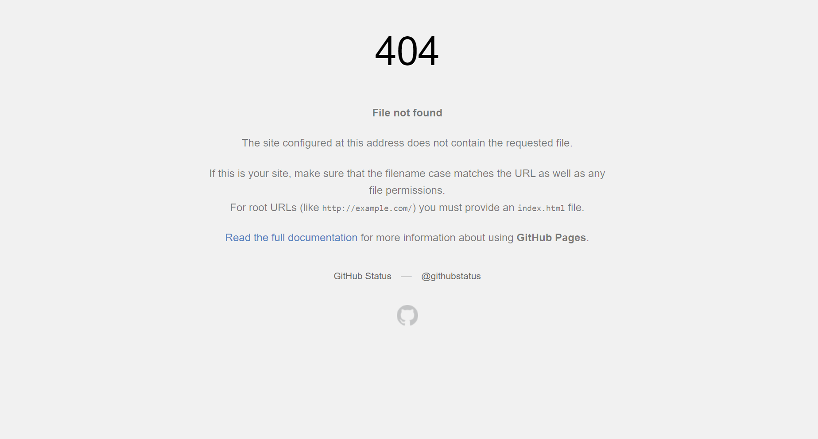Click the phrase matches the URL
This screenshot has width=818, height=439.
point(495,173)
